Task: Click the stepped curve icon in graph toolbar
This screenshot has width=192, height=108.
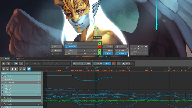Action: point(44,63)
